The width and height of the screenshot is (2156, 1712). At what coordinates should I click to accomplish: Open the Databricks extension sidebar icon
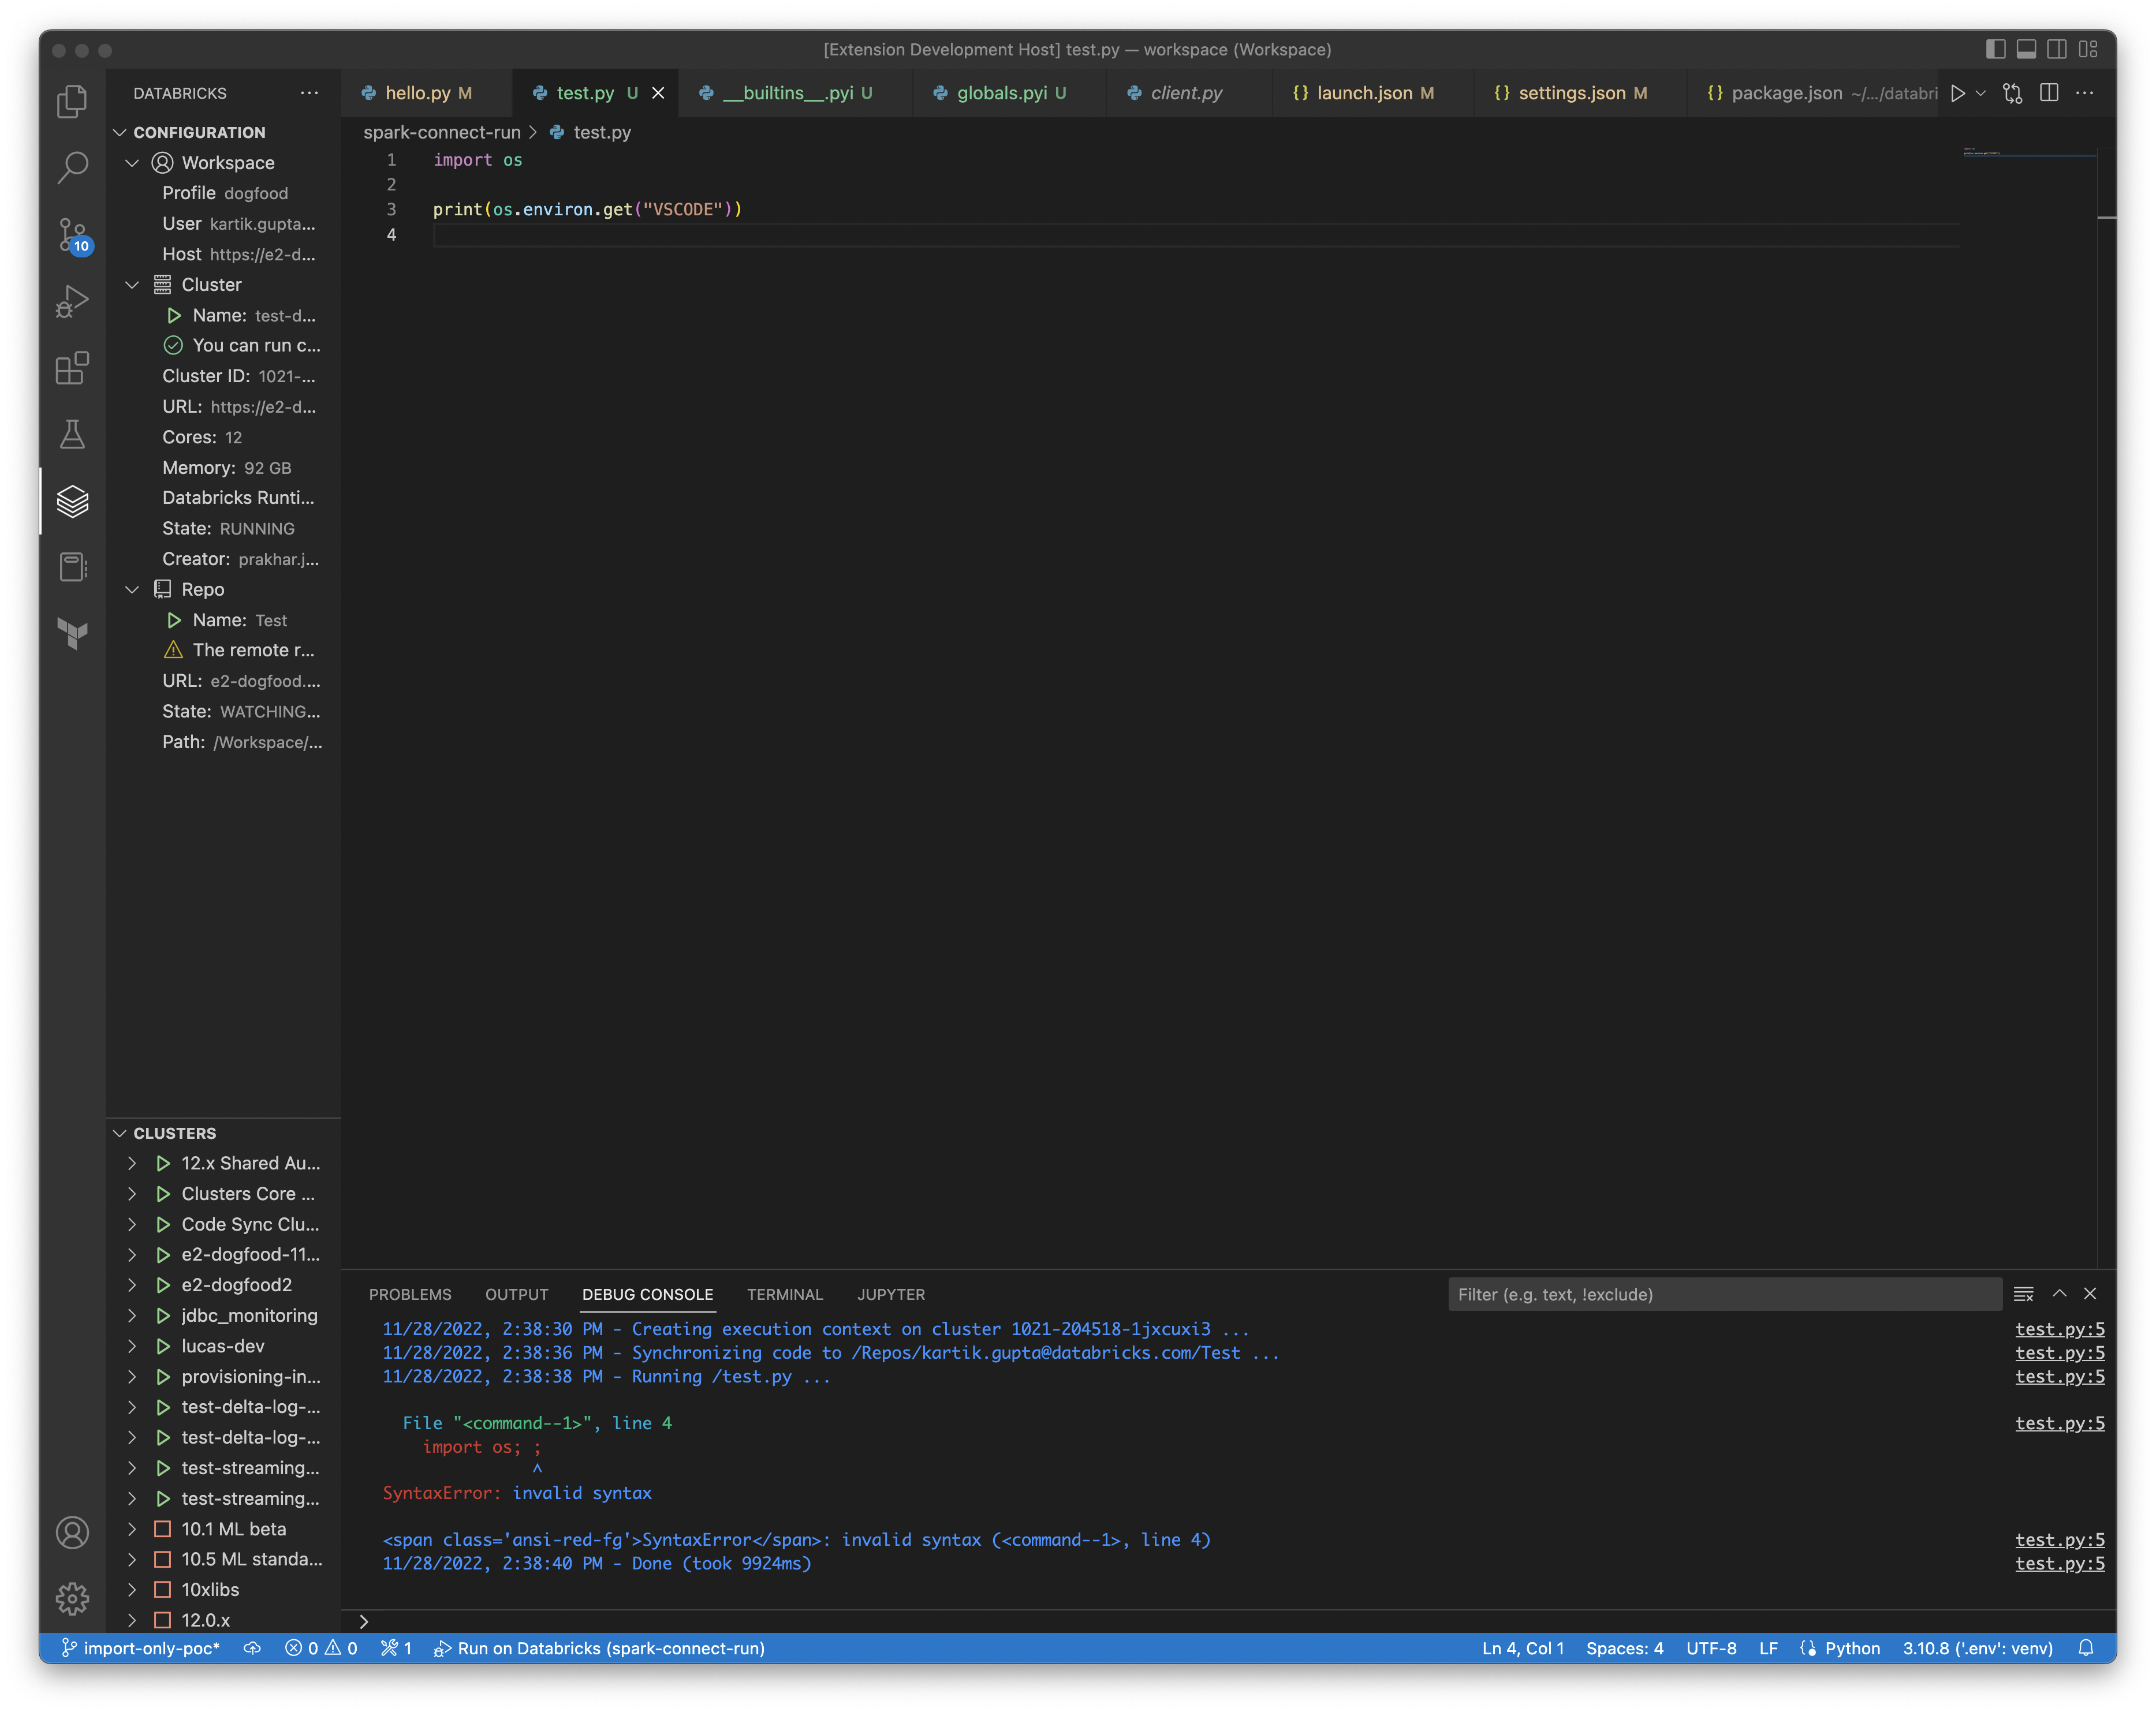click(72, 500)
